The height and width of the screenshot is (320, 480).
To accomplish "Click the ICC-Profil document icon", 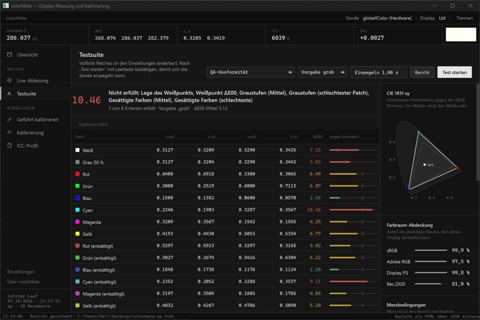I will [x=9, y=146].
